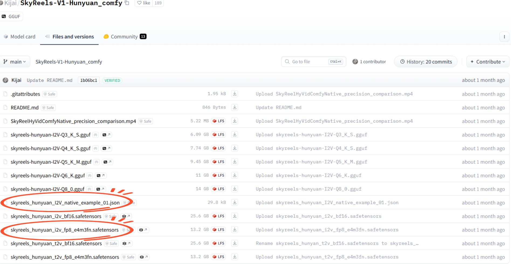This screenshot has width=511, height=264.
Task: Click the LFS badge on the Q6_K row
Action: [x=218, y=175]
